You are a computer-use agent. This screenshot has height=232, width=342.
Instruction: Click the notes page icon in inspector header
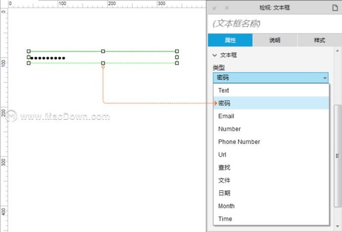[335, 8]
